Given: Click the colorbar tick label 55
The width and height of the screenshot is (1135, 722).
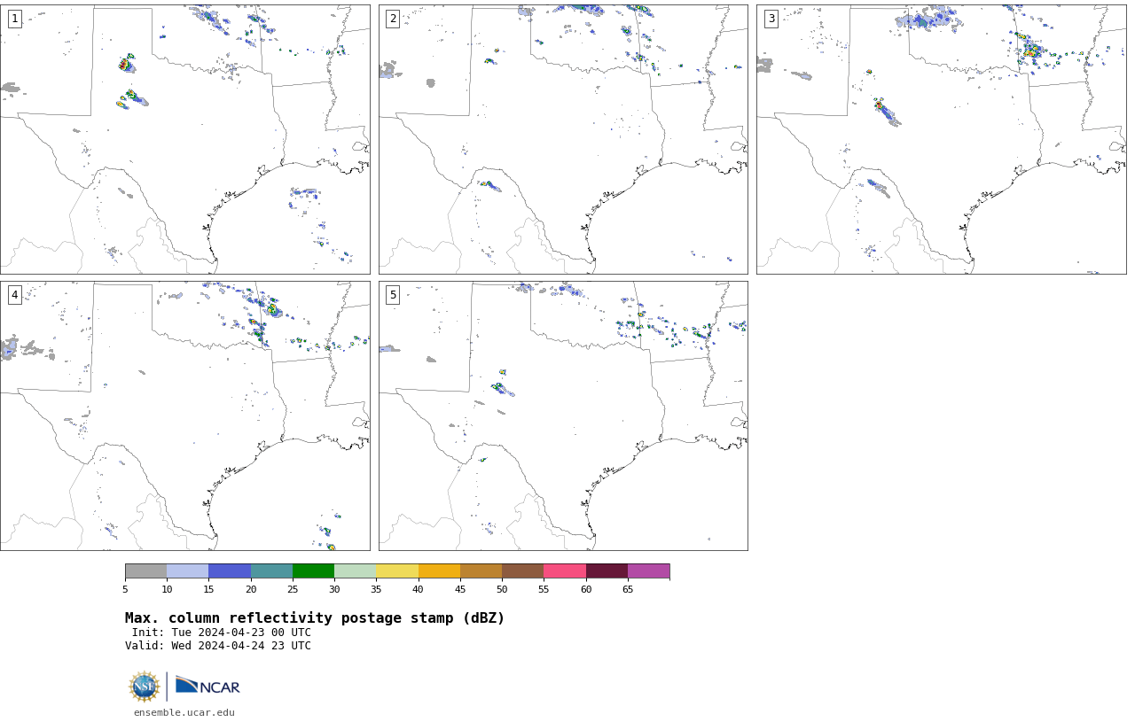Looking at the screenshot, I should [544, 589].
